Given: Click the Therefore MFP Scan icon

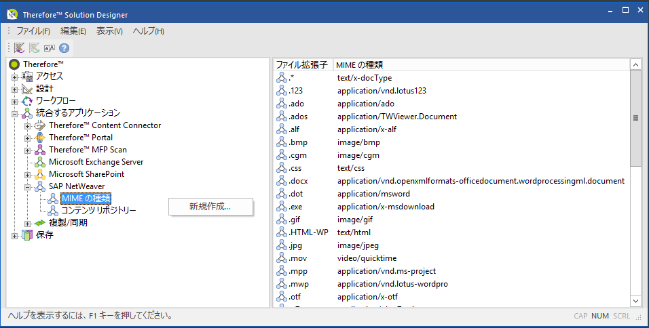Looking at the screenshot, I should click(40, 150).
